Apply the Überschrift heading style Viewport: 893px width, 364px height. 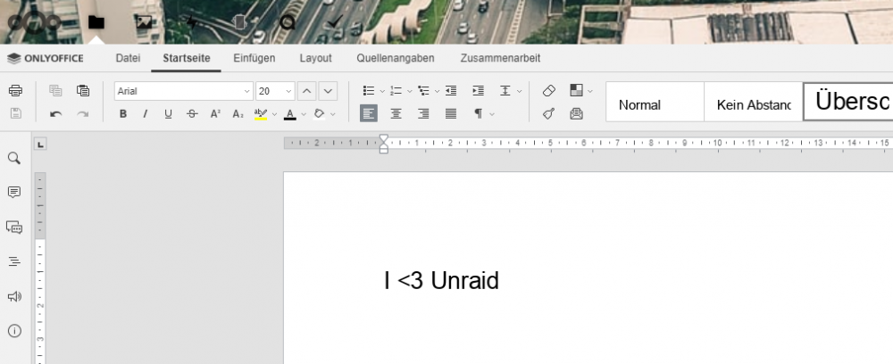[x=848, y=102]
